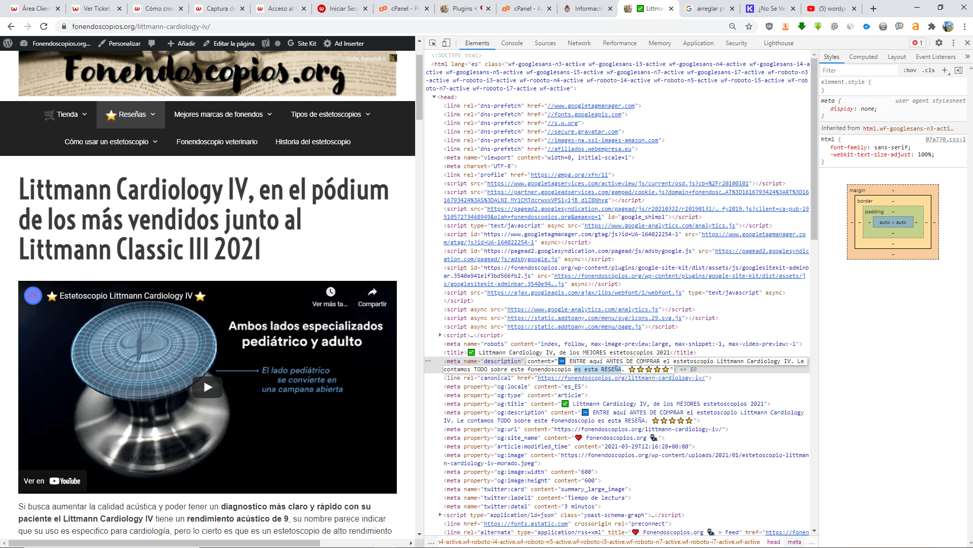Switch to the Sources tab
This screenshot has height=548, width=973.
coord(545,43)
